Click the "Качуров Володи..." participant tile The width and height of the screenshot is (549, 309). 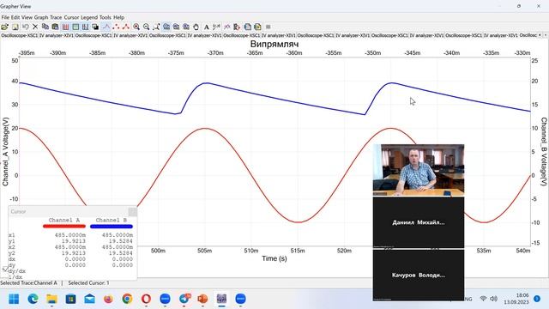(x=419, y=275)
